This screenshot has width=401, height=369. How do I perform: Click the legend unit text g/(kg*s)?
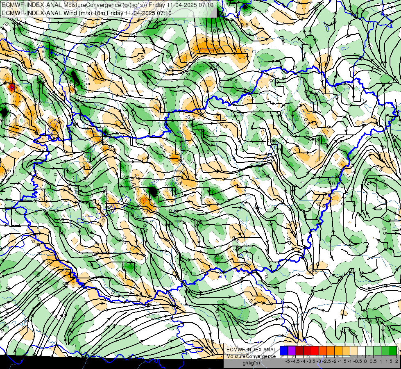[x=251, y=363]
